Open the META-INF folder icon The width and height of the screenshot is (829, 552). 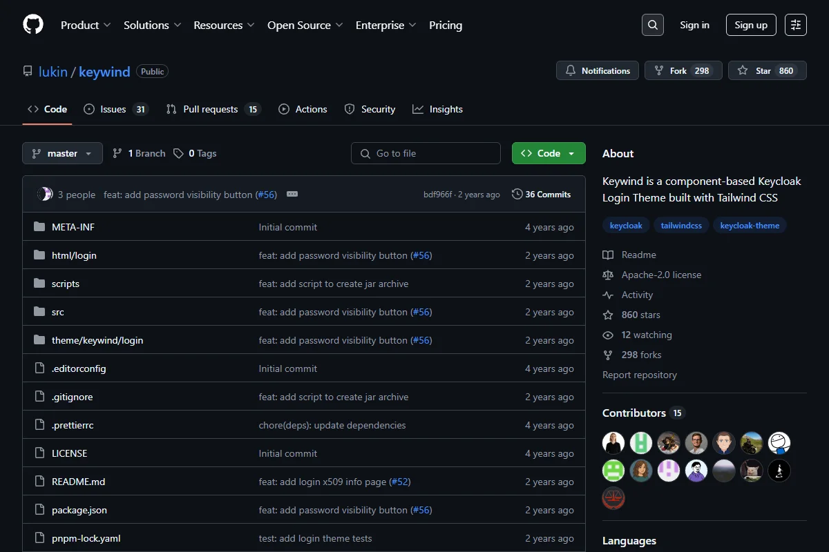[39, 227]
